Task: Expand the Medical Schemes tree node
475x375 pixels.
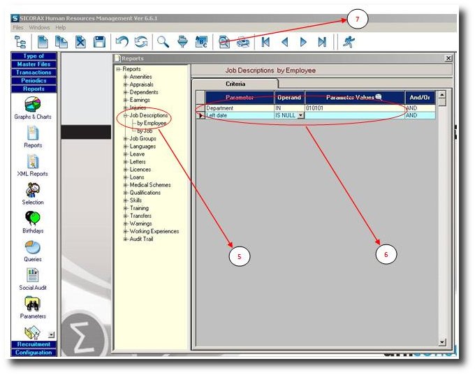Action: 126,185
